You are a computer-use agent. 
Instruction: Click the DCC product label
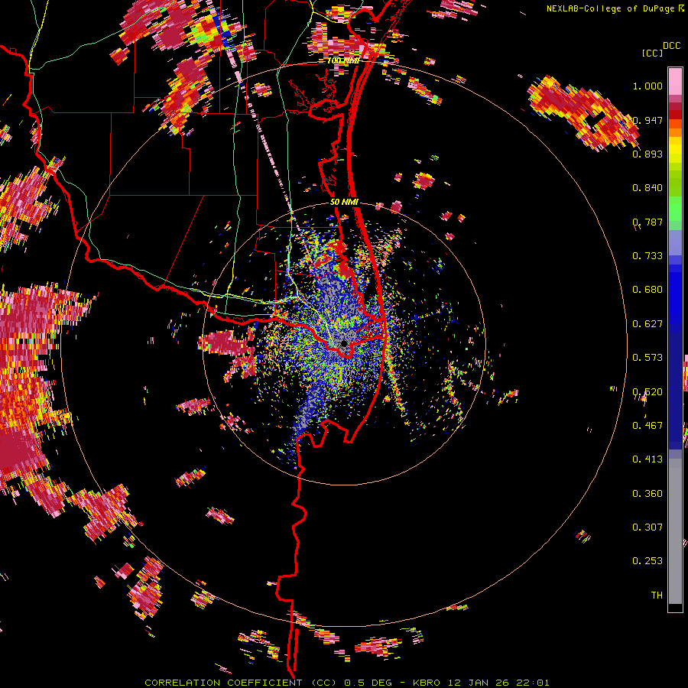[672, 45]
